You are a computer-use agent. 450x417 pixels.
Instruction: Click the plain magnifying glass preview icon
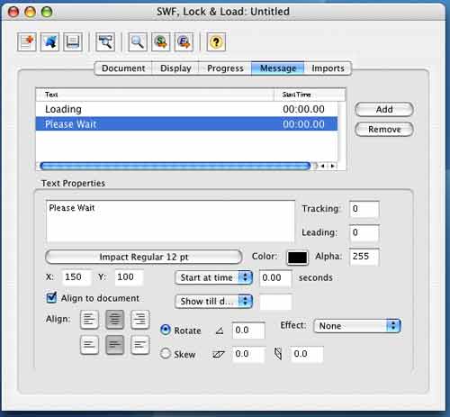pyautogui.click(x=138, y=41)
